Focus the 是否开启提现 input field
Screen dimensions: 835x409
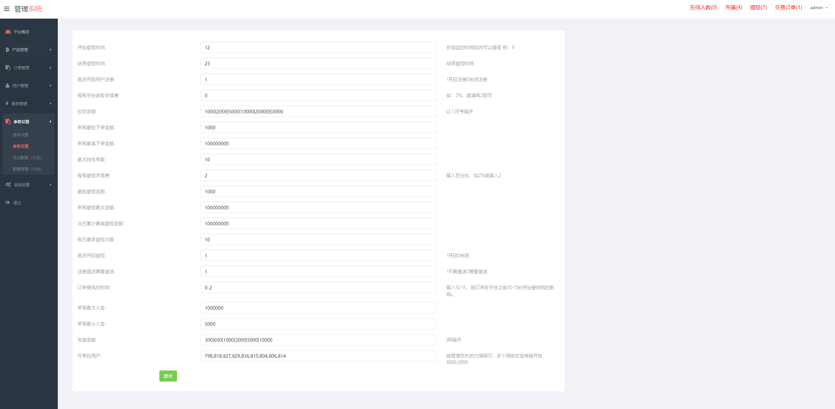[x=318, y=255]
